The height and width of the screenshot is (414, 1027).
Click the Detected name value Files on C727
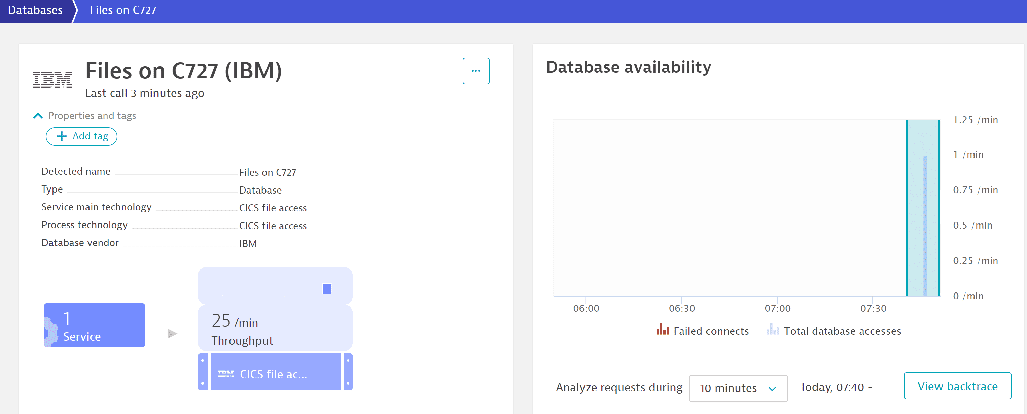(268, 172)
